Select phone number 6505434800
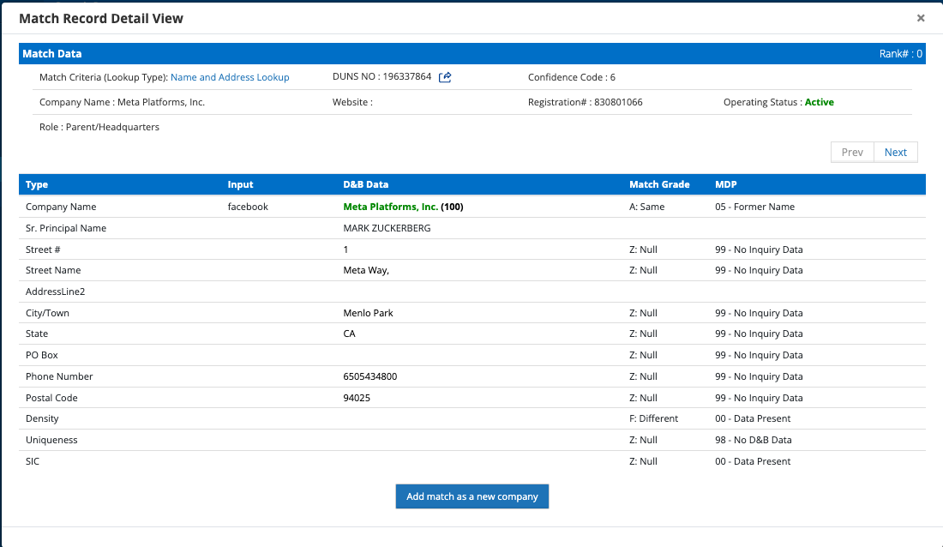 pos(369,376)
